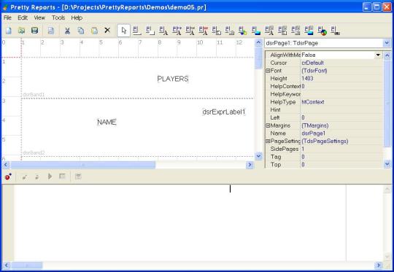Click the script editor horizontal scrollbar thumb
The width and height of the screenshot is (394, 272).
(x=27, y=265)
